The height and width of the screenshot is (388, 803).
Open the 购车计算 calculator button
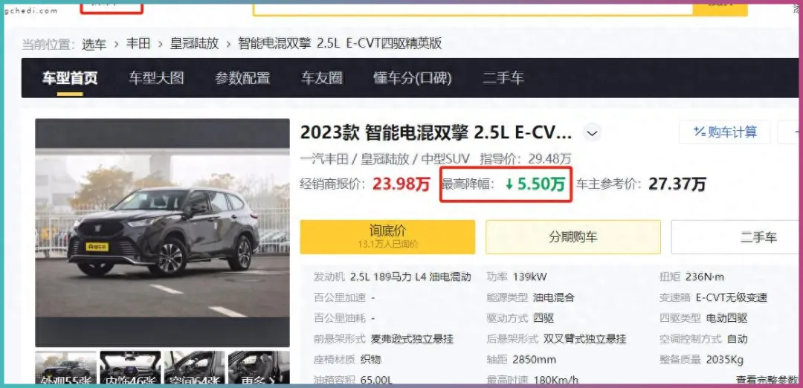coord(725,132)
